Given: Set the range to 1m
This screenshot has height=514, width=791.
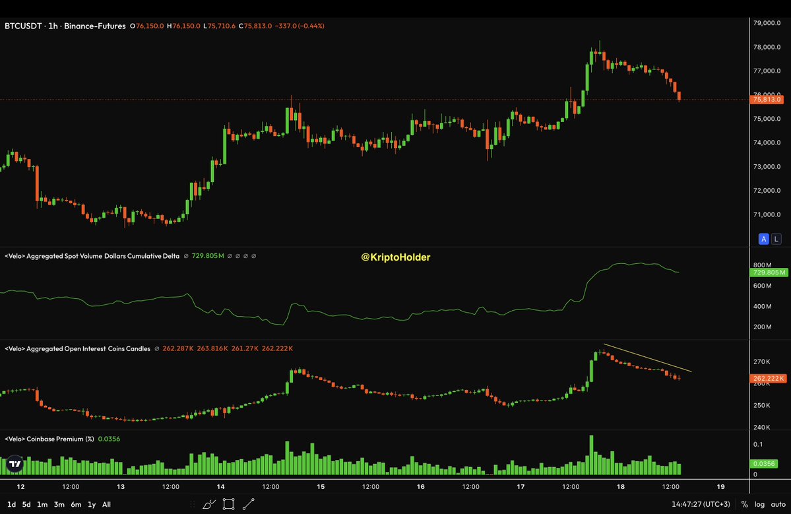Looking at the screenshot, I should pyautogui.click(x=42, y=504).
